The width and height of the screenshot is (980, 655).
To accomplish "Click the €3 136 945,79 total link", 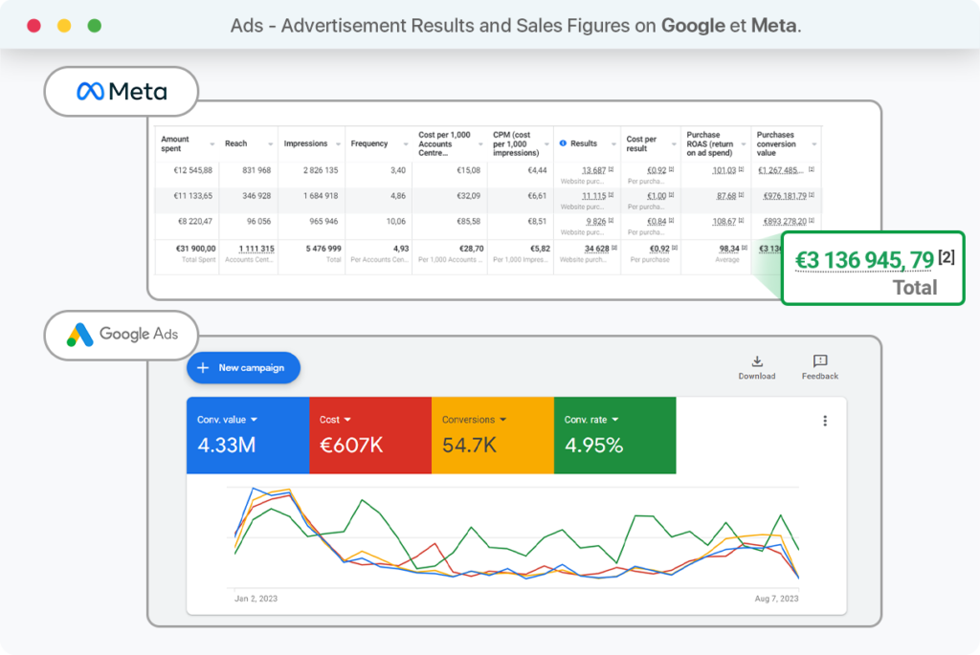I will coord(865,258).
